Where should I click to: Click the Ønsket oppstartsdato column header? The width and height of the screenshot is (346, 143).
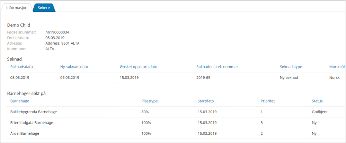coord(137,67)
